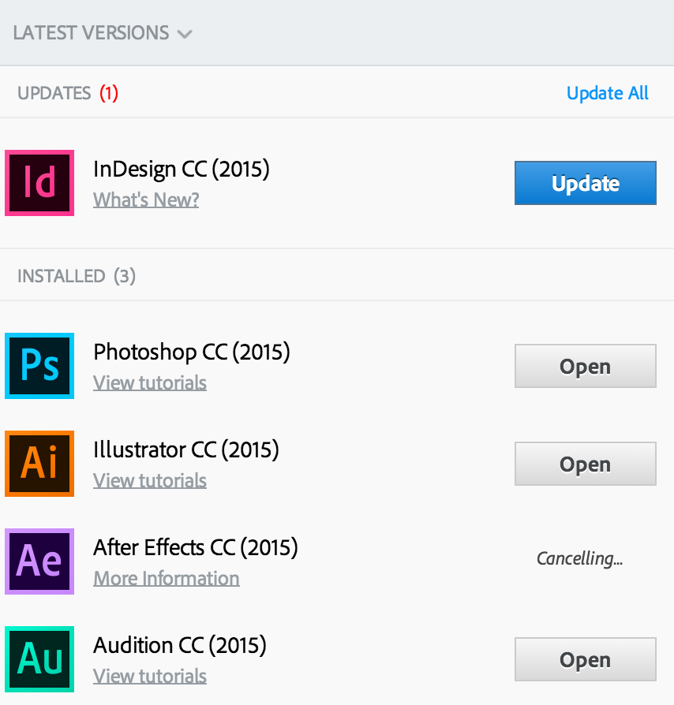
Task: Click the Audition CC app icon
Action: [39, 659]
